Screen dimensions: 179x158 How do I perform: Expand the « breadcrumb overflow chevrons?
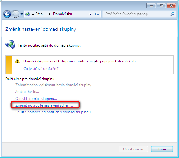tap(33, 14)
